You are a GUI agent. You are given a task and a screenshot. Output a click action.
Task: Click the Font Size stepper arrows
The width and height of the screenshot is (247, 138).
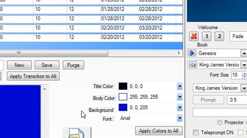[x=245, y=75]
